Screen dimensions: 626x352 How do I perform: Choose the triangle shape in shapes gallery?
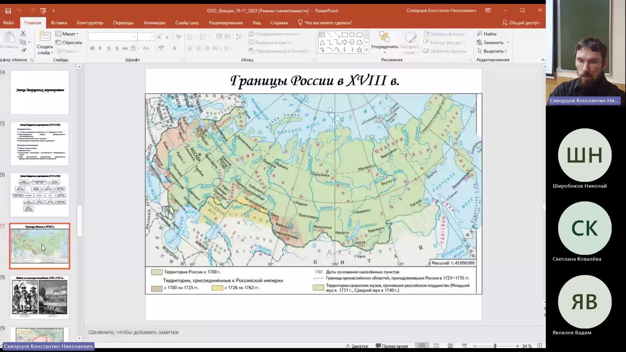(322, 42)
